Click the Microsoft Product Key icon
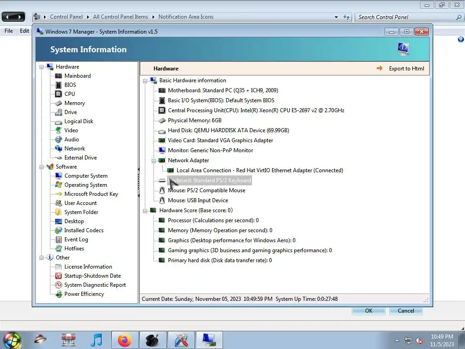Screen dimensions: 465x349 coord(59,194)
